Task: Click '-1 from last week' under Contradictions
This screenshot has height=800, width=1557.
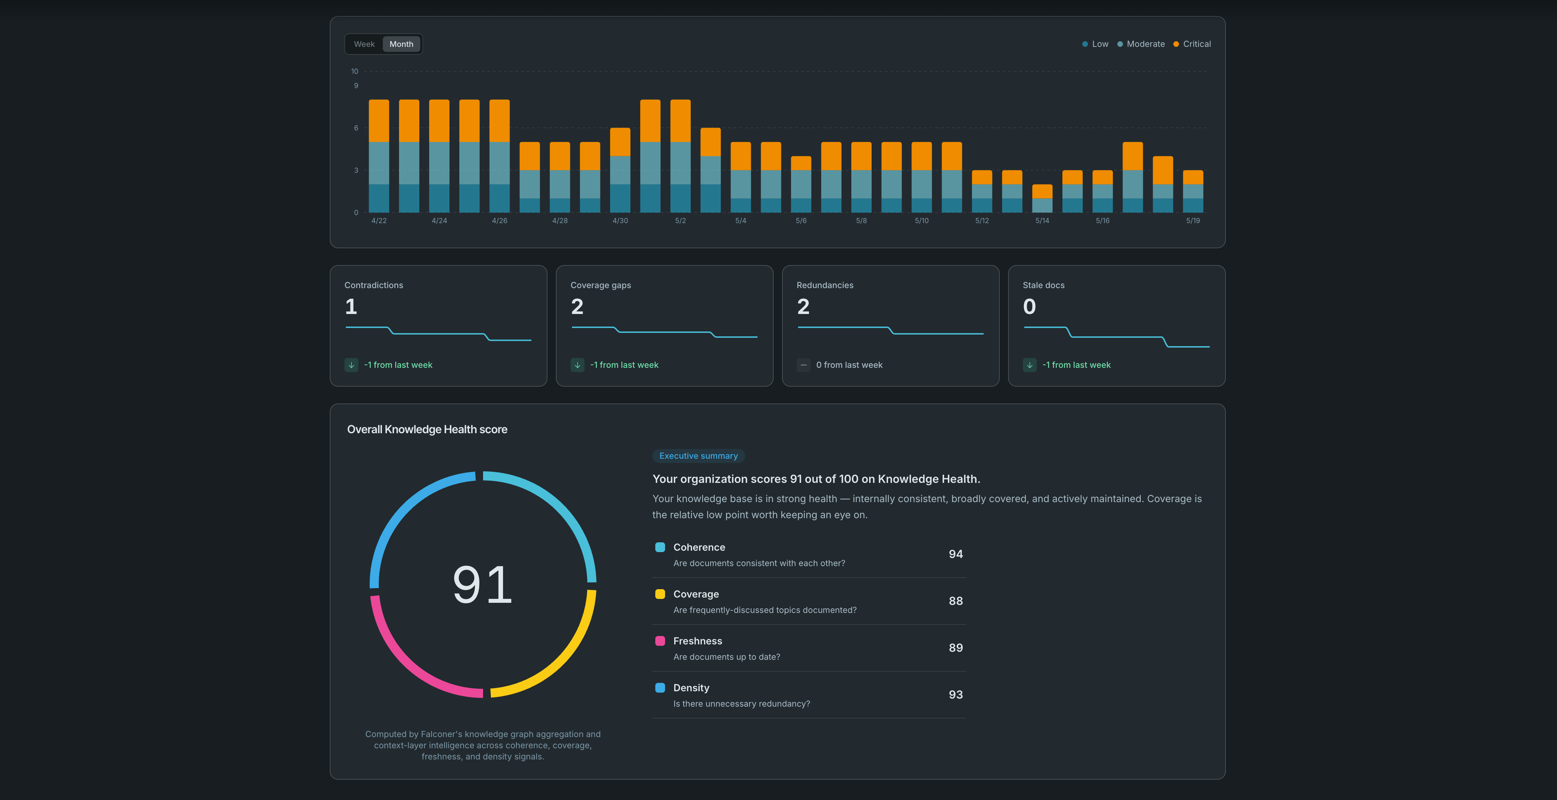Action: pos(398,365)
